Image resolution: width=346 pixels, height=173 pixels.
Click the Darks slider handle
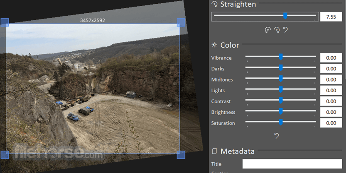281,68
